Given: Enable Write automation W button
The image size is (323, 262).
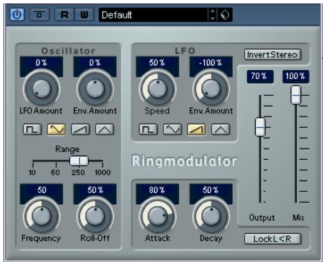Looking at the screenshot, I should tap(84, 15).
